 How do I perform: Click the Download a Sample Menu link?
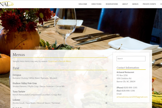pyautogui.click(x=59, y=61)
